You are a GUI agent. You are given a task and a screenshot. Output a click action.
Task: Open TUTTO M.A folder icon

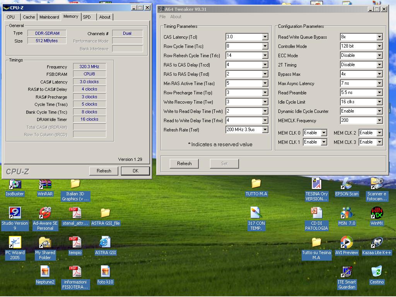(256, 188)
